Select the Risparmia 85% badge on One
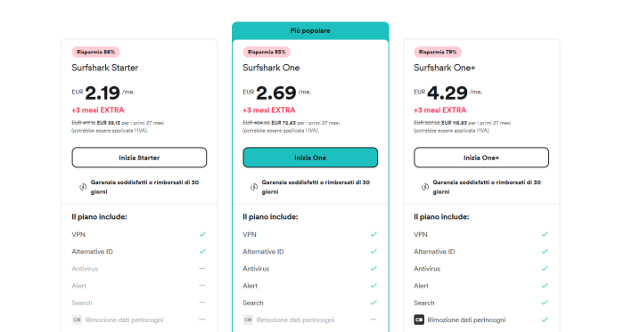The width and height of the screenshot is (624, 332). [x=267, y=52]
